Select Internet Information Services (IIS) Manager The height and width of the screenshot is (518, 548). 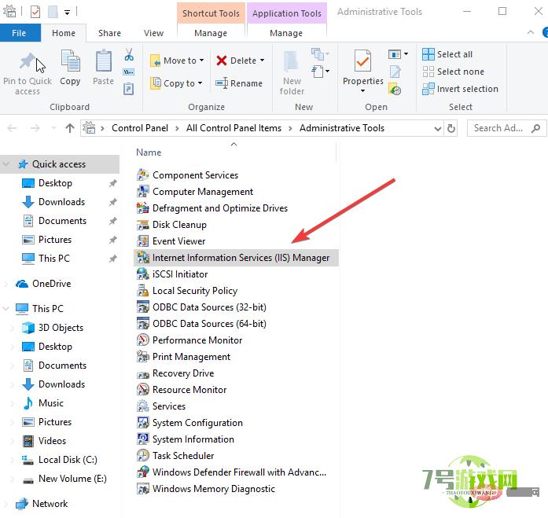coord(236,258)
